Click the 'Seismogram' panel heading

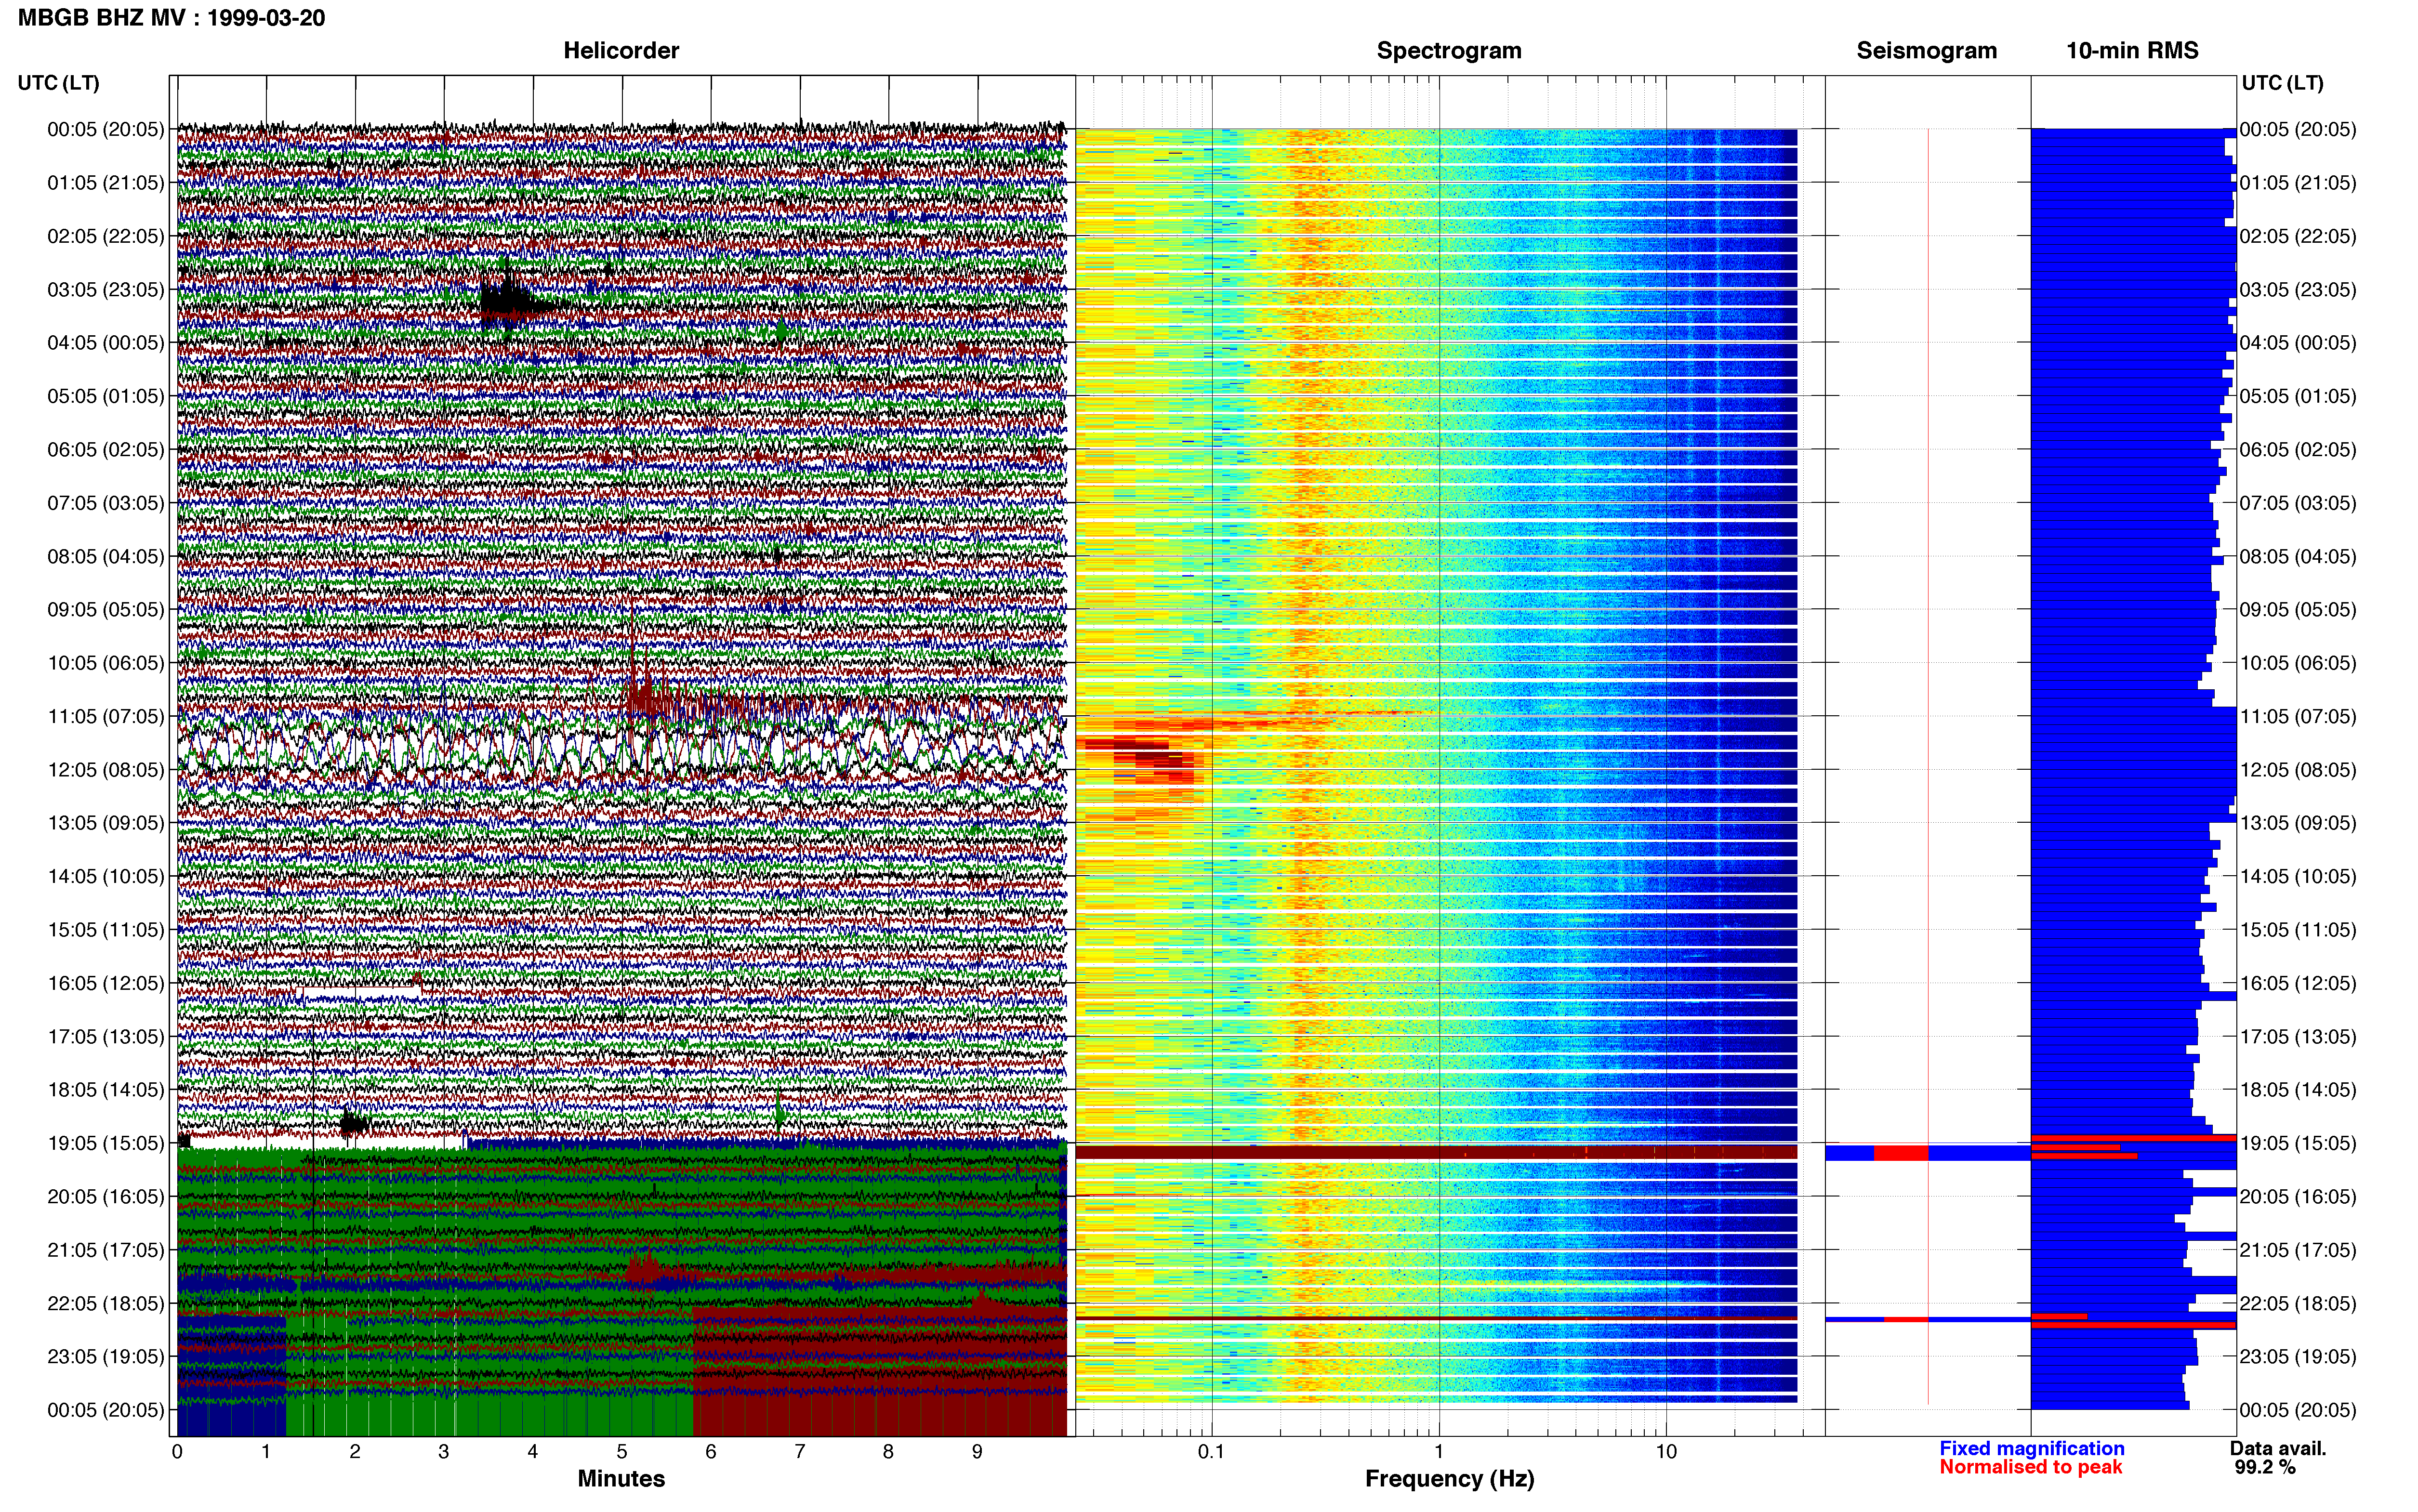pyautogui.click(x=1926, y=50)
